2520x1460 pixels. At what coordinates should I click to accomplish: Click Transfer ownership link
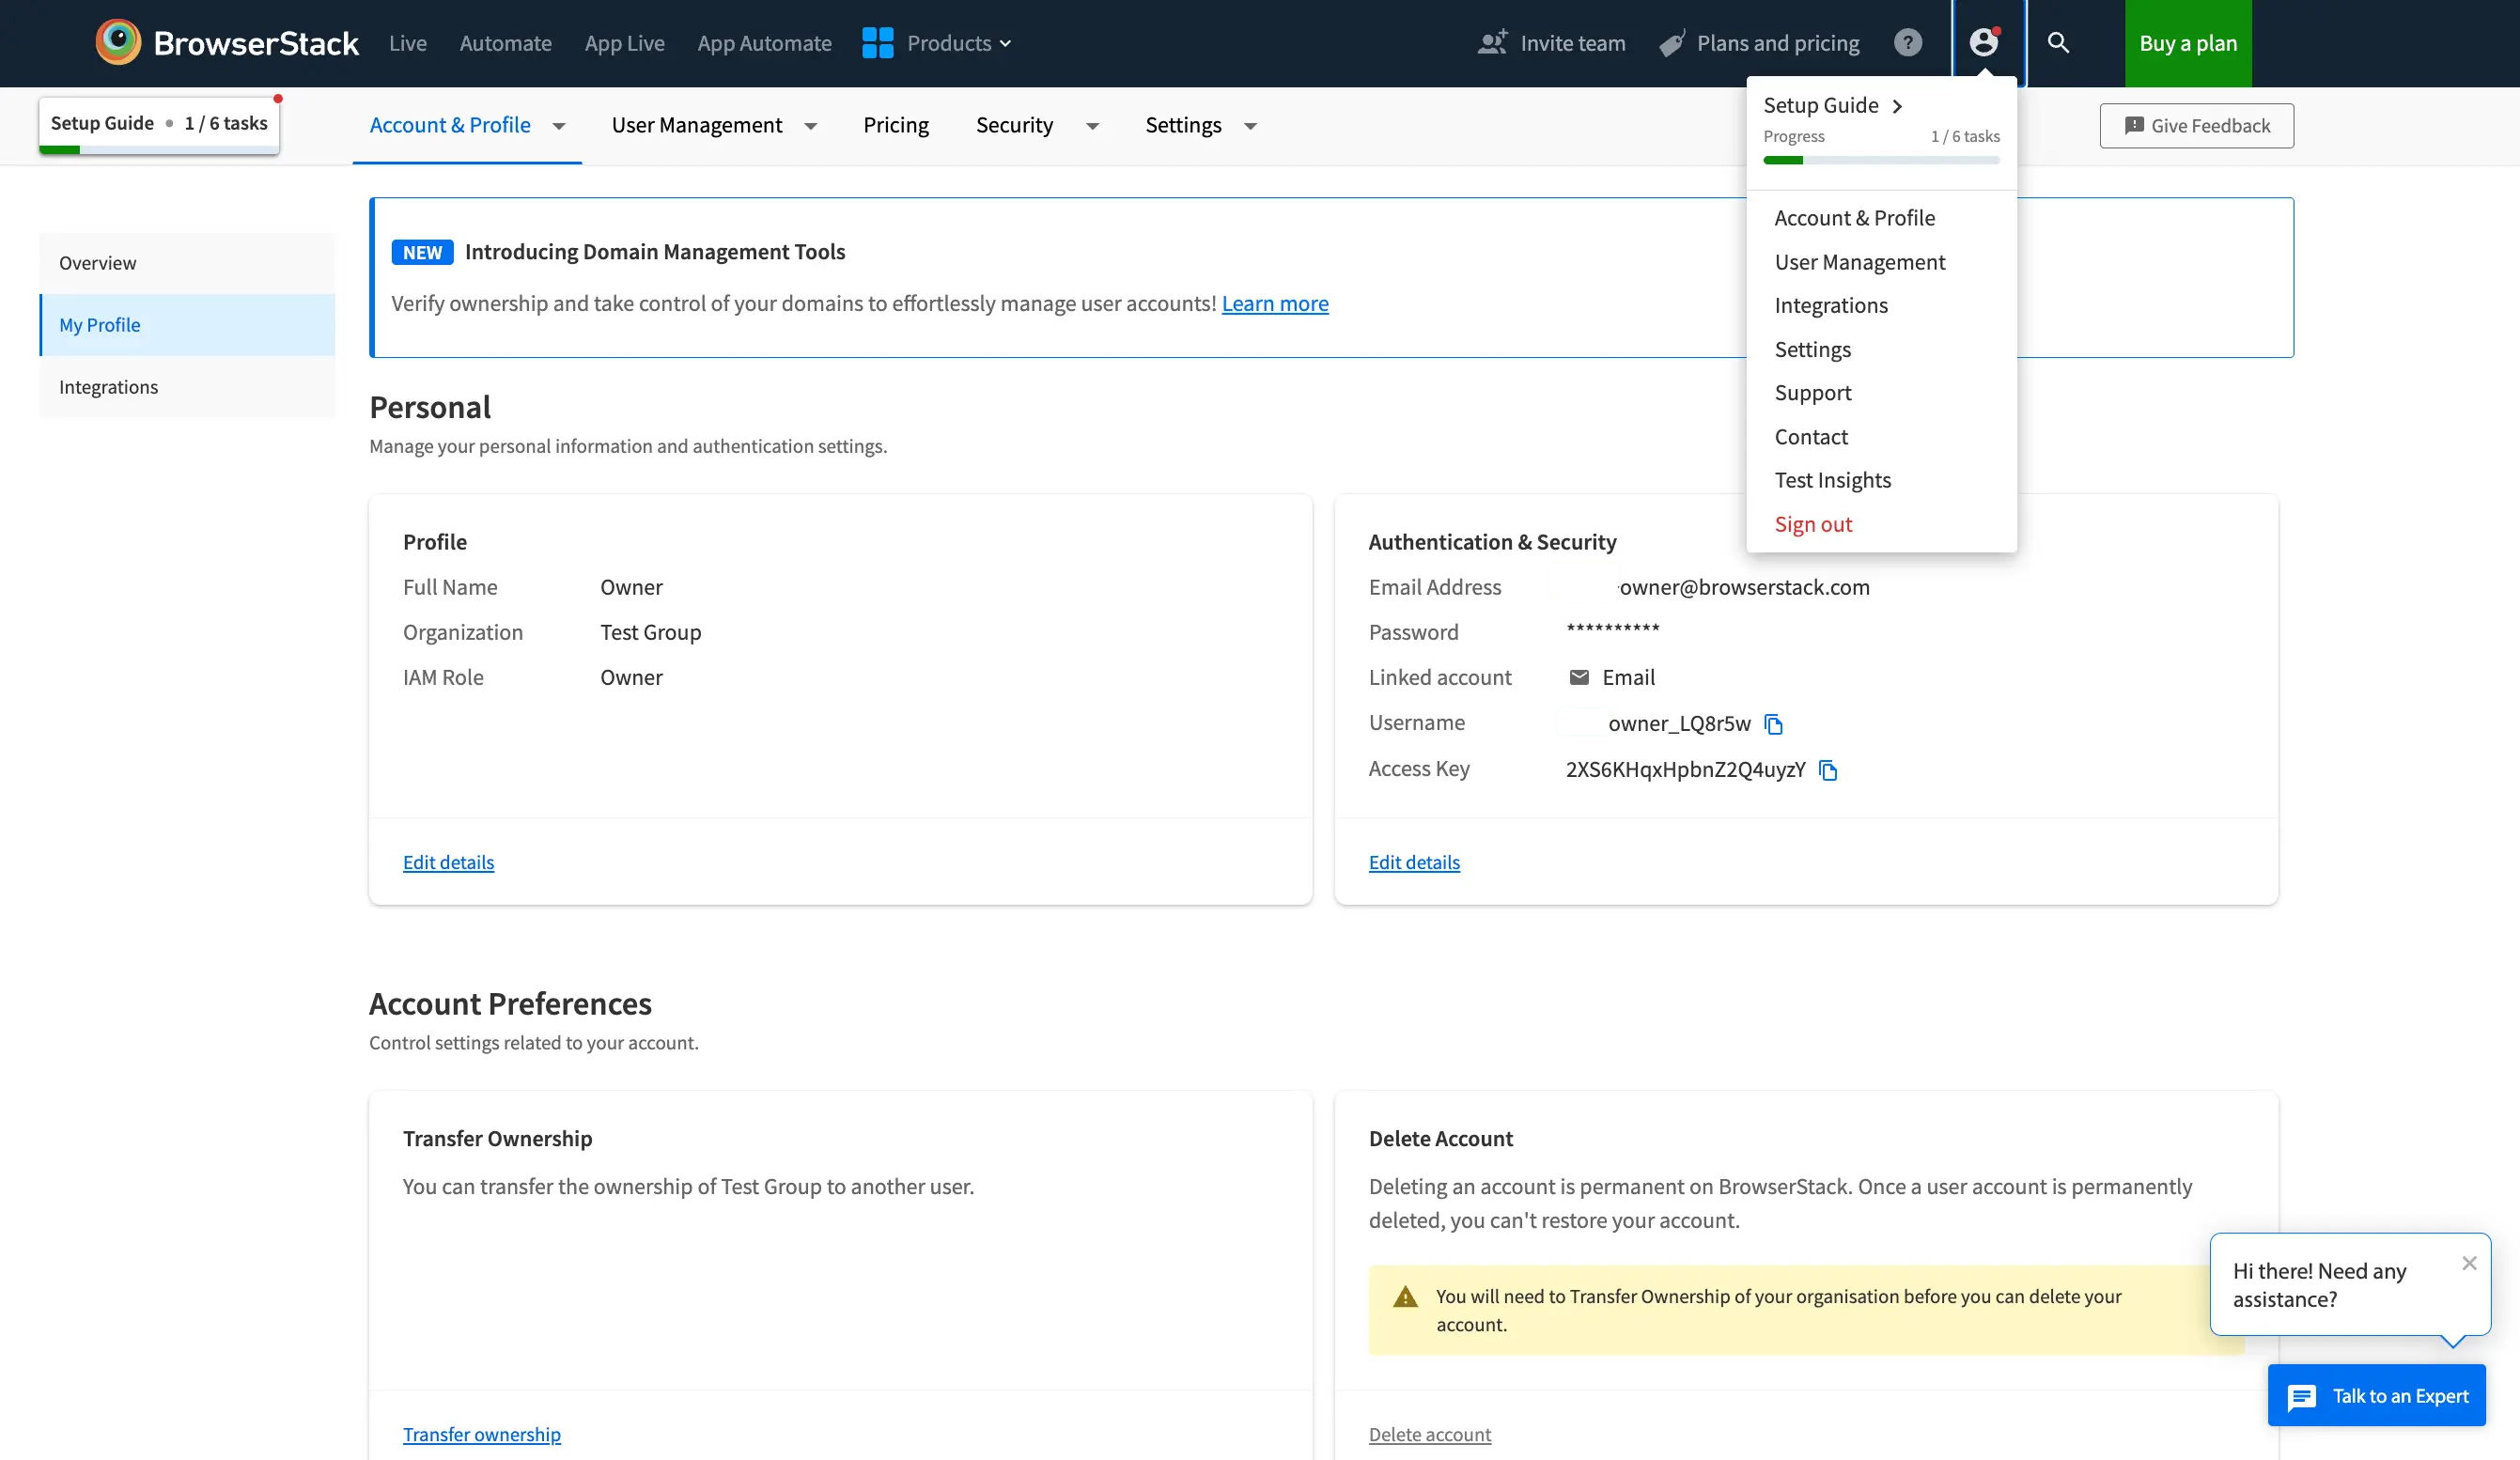point(481,1434)
